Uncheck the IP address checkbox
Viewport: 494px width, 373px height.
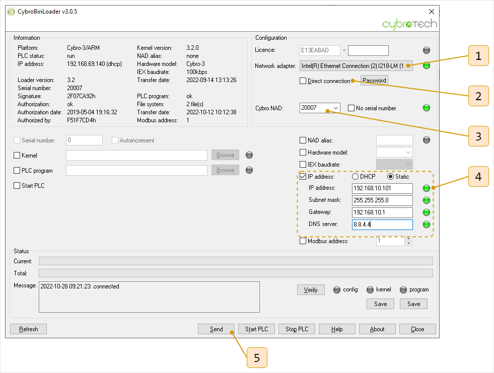(x=303, y=176)
